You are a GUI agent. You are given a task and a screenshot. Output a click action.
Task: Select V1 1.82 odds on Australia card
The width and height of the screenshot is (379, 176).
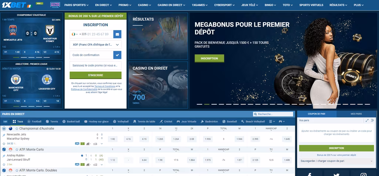coord(12,52)
